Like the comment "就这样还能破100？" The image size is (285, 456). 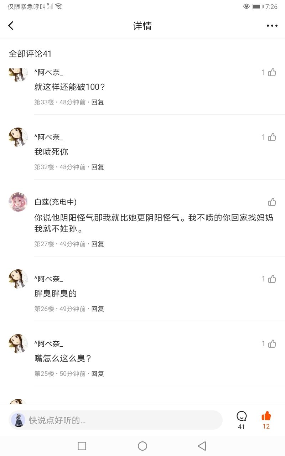[272, 72]
